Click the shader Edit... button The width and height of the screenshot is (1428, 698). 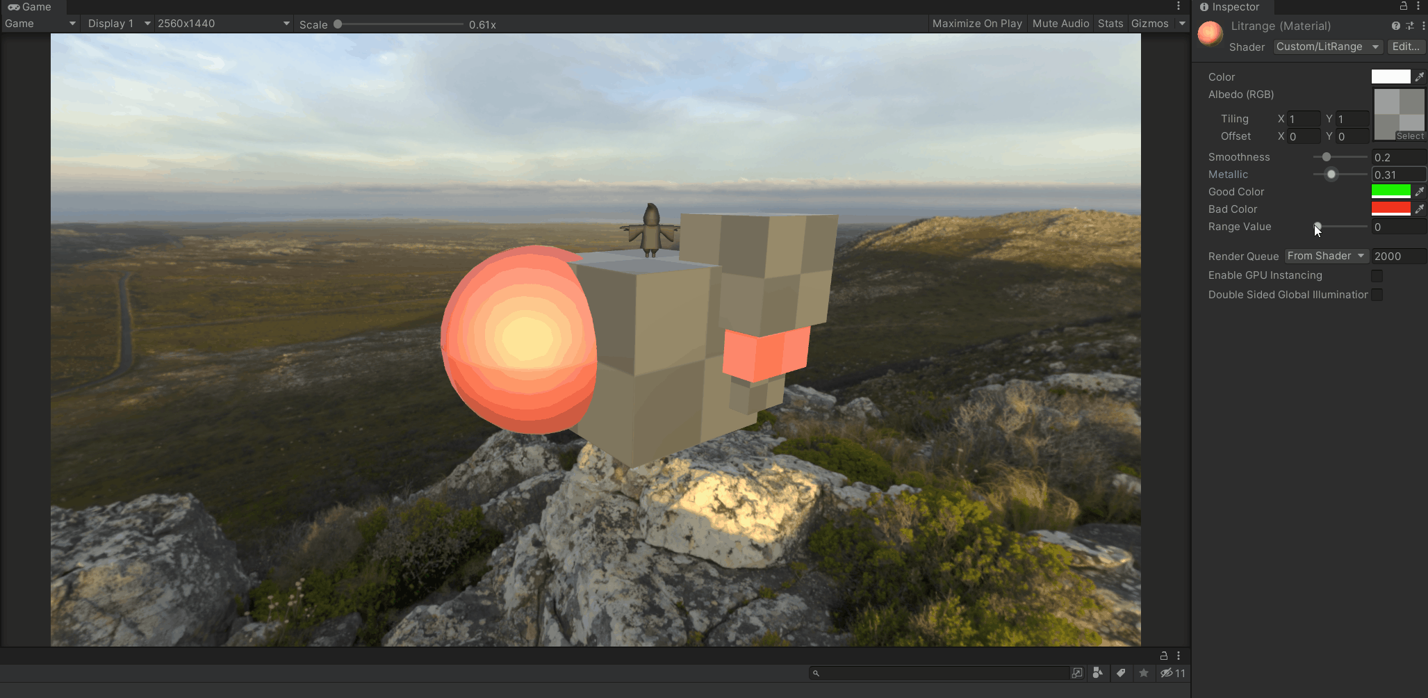pyautogui.click(x=1406, y=47)
